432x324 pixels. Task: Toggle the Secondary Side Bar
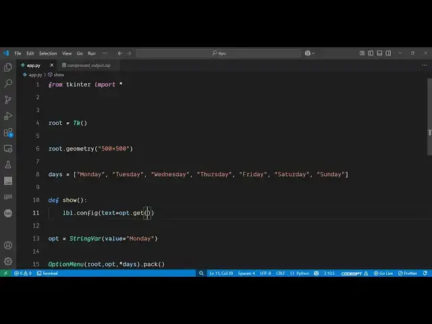click(x=388, y=53)
